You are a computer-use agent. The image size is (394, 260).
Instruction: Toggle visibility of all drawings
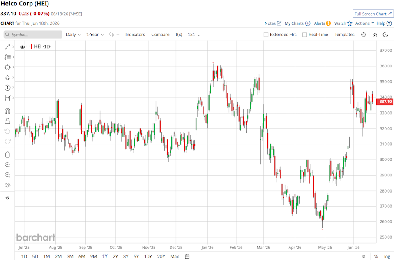(x=7, y=185)
